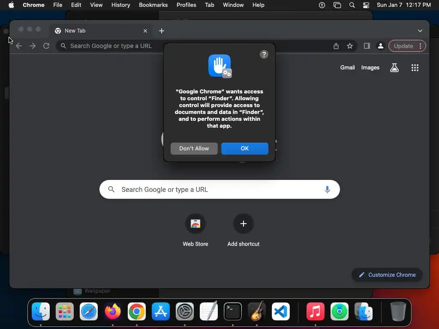Close the New Tab tab
The image size is (439, 329).
pyautogui.click(x=145, y=31)
